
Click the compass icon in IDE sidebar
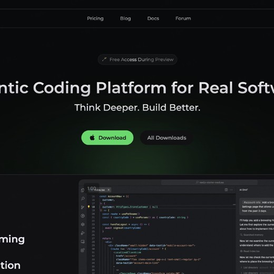click(83, 216)
